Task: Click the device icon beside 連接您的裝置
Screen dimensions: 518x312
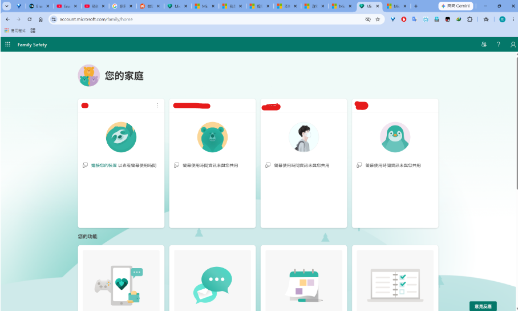Action: [85, 165]
